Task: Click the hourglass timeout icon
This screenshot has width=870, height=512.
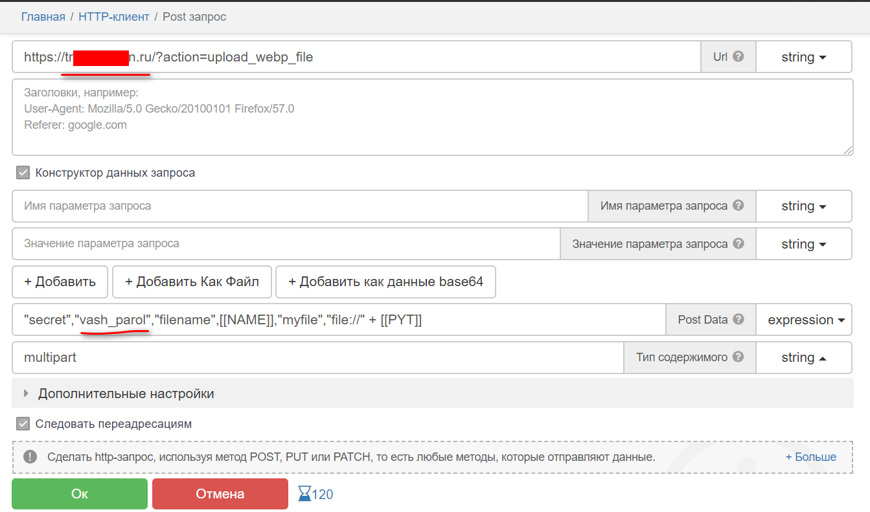Action: [x=304, y=495]
